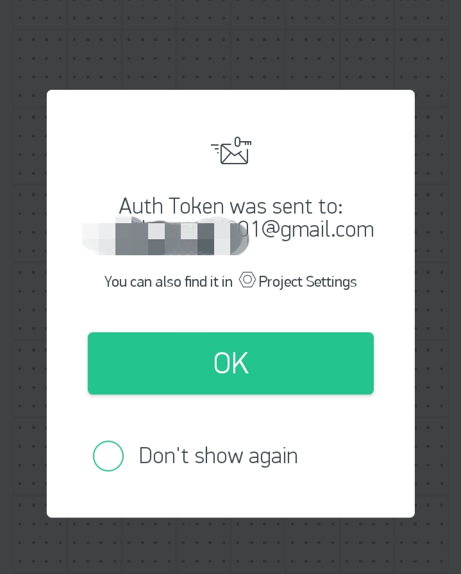Click the word "Project" next to nut icon
This screenshot has height=574, width=461.
coord(281,282)
